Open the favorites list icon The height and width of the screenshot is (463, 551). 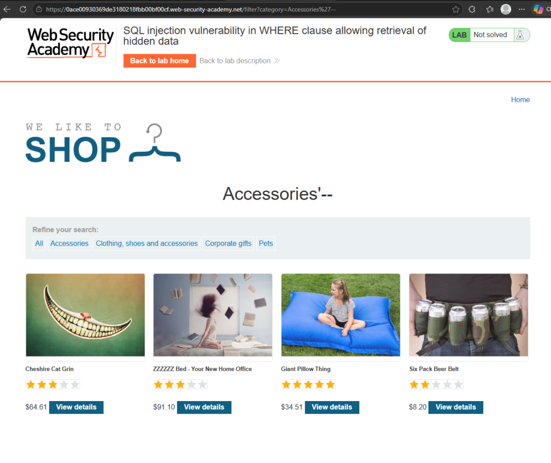tap(490, 10)
